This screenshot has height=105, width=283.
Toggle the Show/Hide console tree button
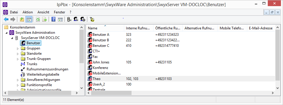point(29,19)
